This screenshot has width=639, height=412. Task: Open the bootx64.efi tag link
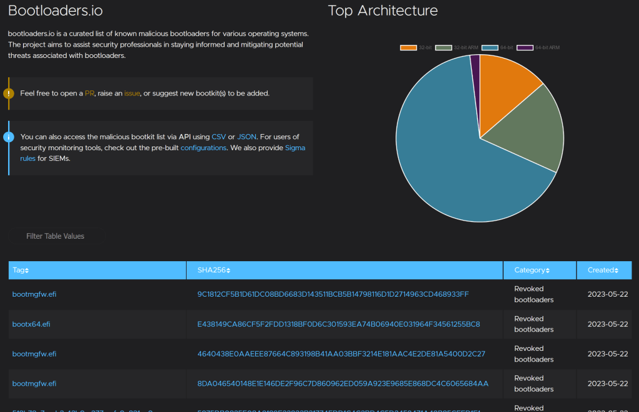[31, 324]
